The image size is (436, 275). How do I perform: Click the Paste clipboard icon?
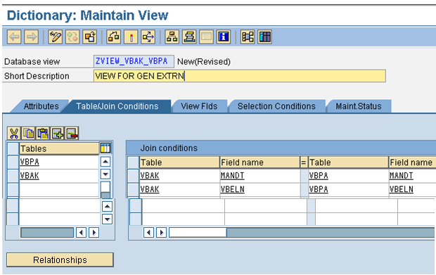(x=43, y=133)
